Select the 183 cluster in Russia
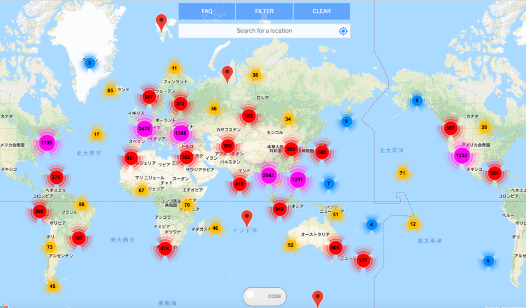Image resolution: width=526 pixels, height=308 pixels. (249, 116)
